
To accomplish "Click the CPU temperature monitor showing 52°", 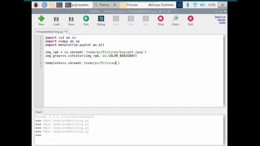I will (223, 5).
